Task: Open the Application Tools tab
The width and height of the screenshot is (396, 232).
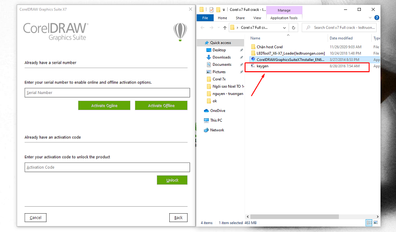Action: (x=284, y=18)
